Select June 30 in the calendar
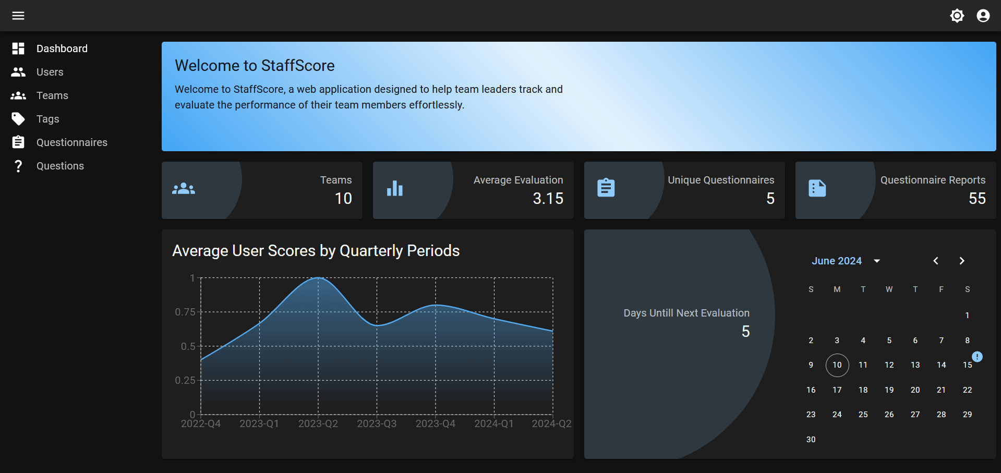The image size is (1001, 473). point(811,440)
